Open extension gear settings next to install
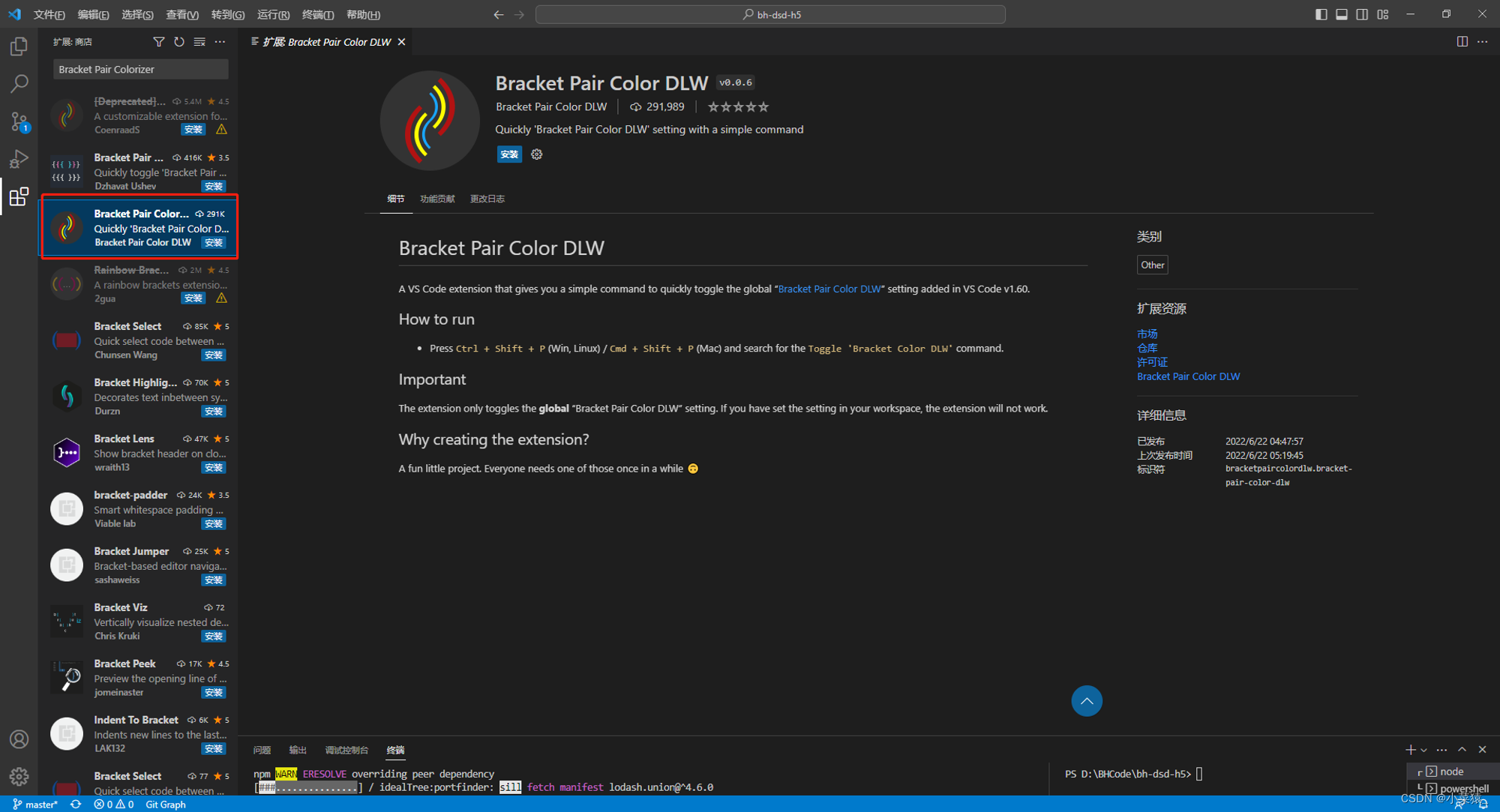Image resolution: width=1500 pixels, height=812 pixels. (x=537, y=154)
